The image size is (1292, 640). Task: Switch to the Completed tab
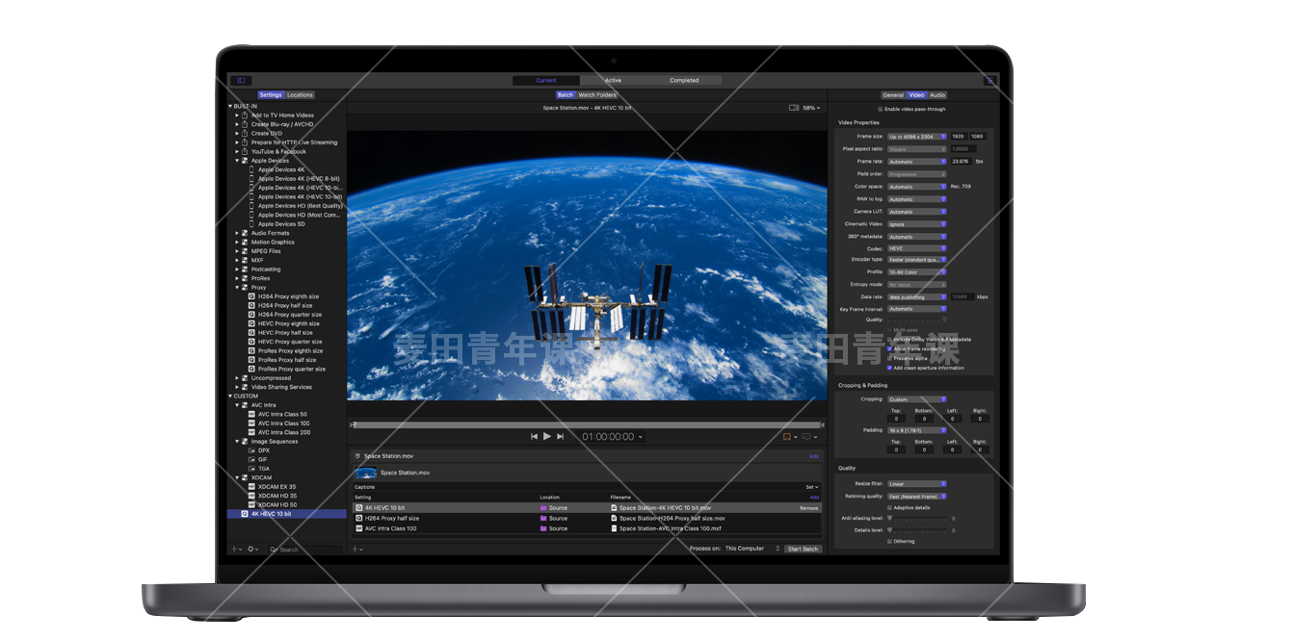684,81
